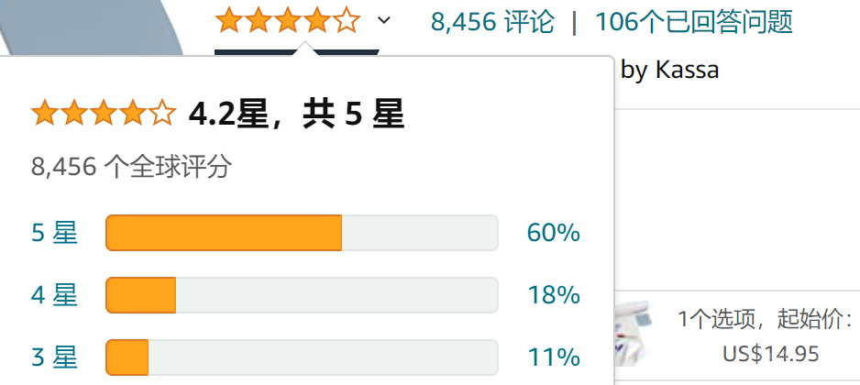The width and height of the screenshot is (860, 385).
Task: Open the 60% five-star reviews link
Action: point(553,233)
